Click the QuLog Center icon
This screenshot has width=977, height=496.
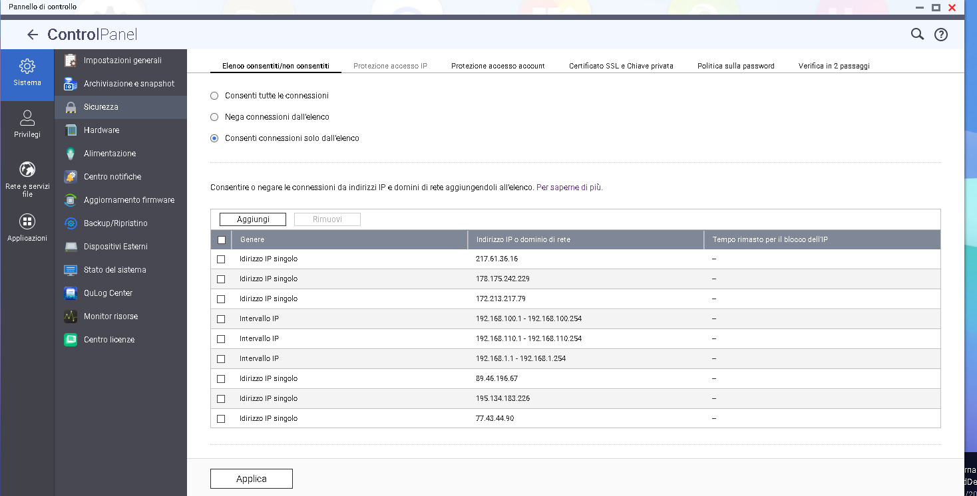tap(71, 293)
